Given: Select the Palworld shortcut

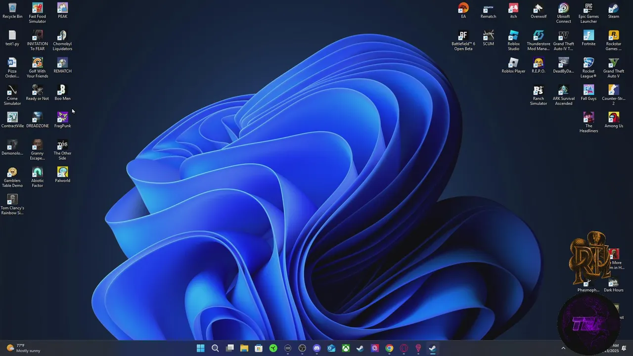Looking at the screenshot, I should pyautogui.click(x=62, y=175).
